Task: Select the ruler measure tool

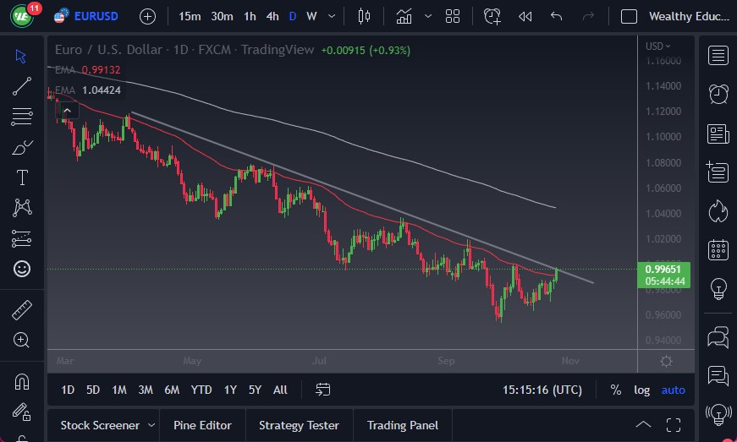Action: 22,310
